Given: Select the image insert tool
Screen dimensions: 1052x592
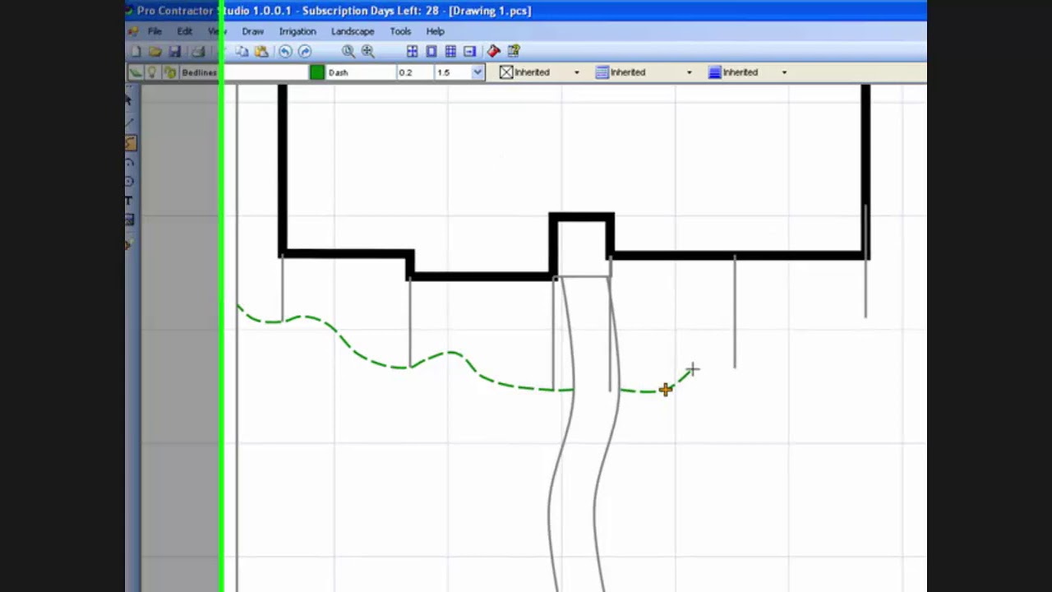Looking at the screenshot, I should (x=130, y=220).
